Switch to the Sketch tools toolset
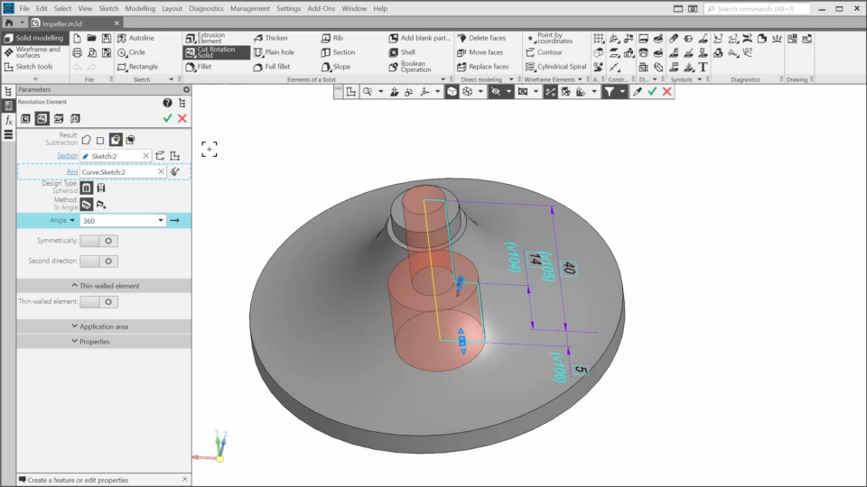This screenshot has height=487, width=867. [x=34, y=67]
